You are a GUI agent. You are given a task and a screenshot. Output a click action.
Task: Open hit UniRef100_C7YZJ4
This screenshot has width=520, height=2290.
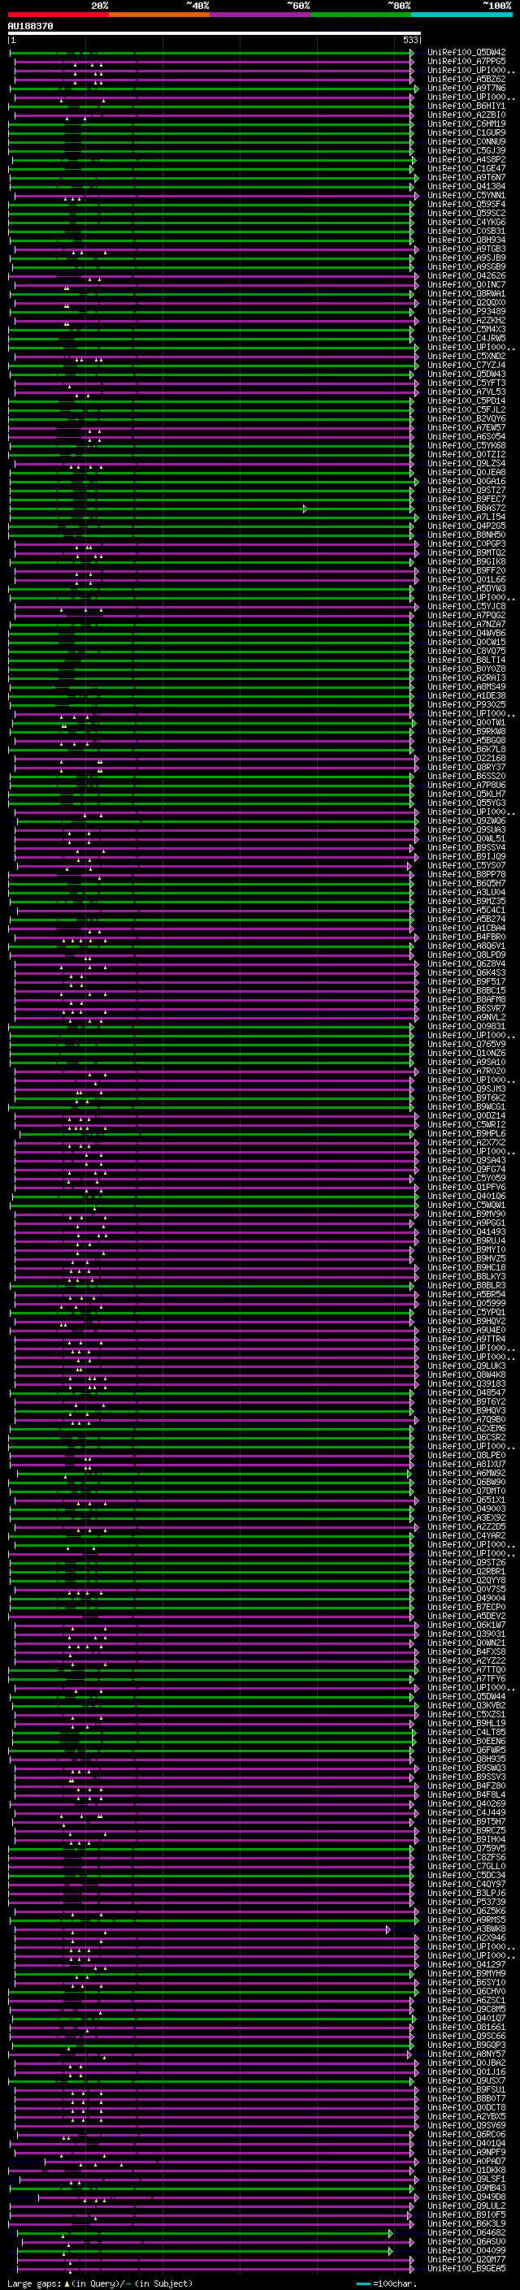(x=466, y=366)
